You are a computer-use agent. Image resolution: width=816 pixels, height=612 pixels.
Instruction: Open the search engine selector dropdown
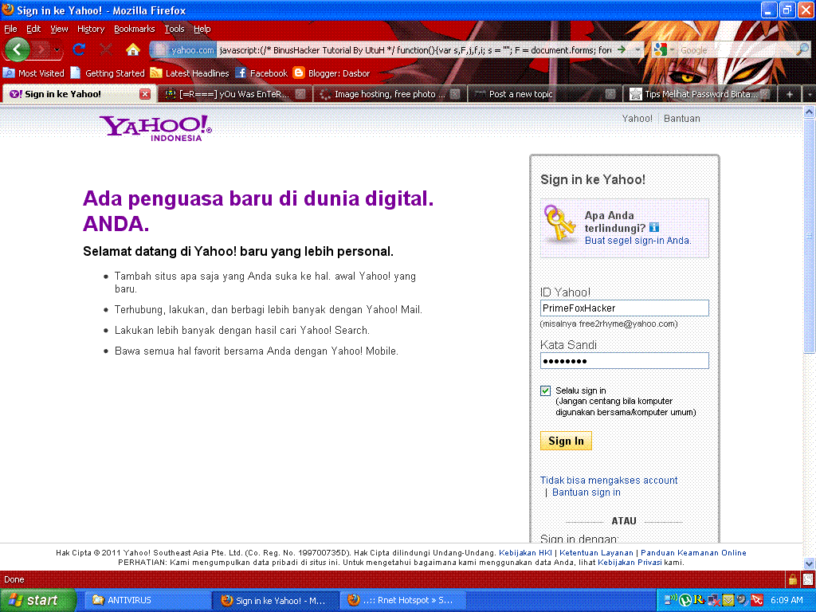pyautogui.click(x=672, y=50)
